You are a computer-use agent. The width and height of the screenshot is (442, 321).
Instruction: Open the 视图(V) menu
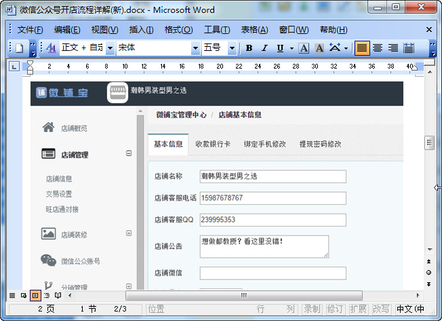[x=104, y=30]
